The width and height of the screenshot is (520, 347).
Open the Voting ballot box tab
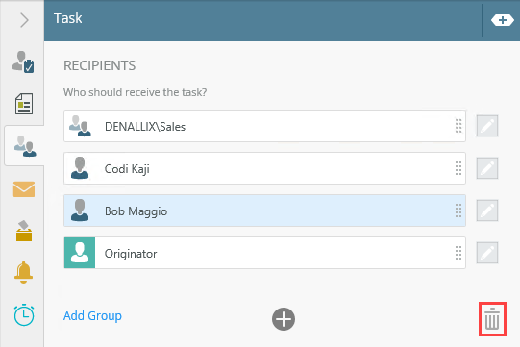tap(24, 231)
